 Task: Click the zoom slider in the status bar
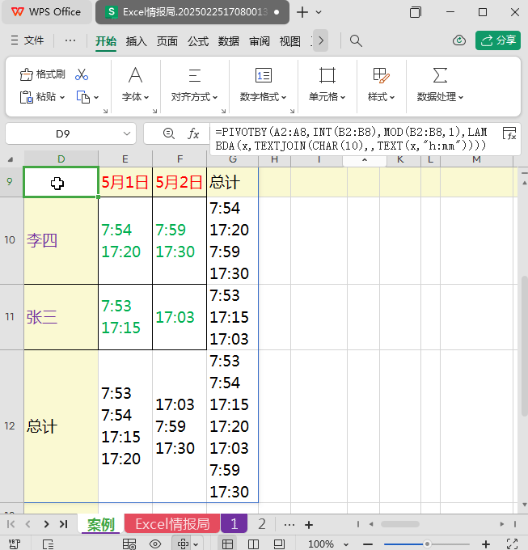click(x=427, y=544)
